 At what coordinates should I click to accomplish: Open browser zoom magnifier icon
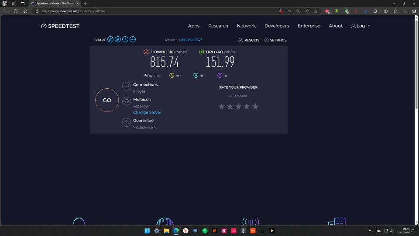tap(298, 11)
